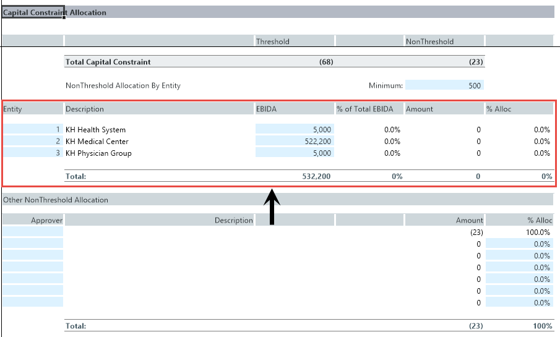Select Entity number 2 cell
560x337 pixels.
[33, 142]
